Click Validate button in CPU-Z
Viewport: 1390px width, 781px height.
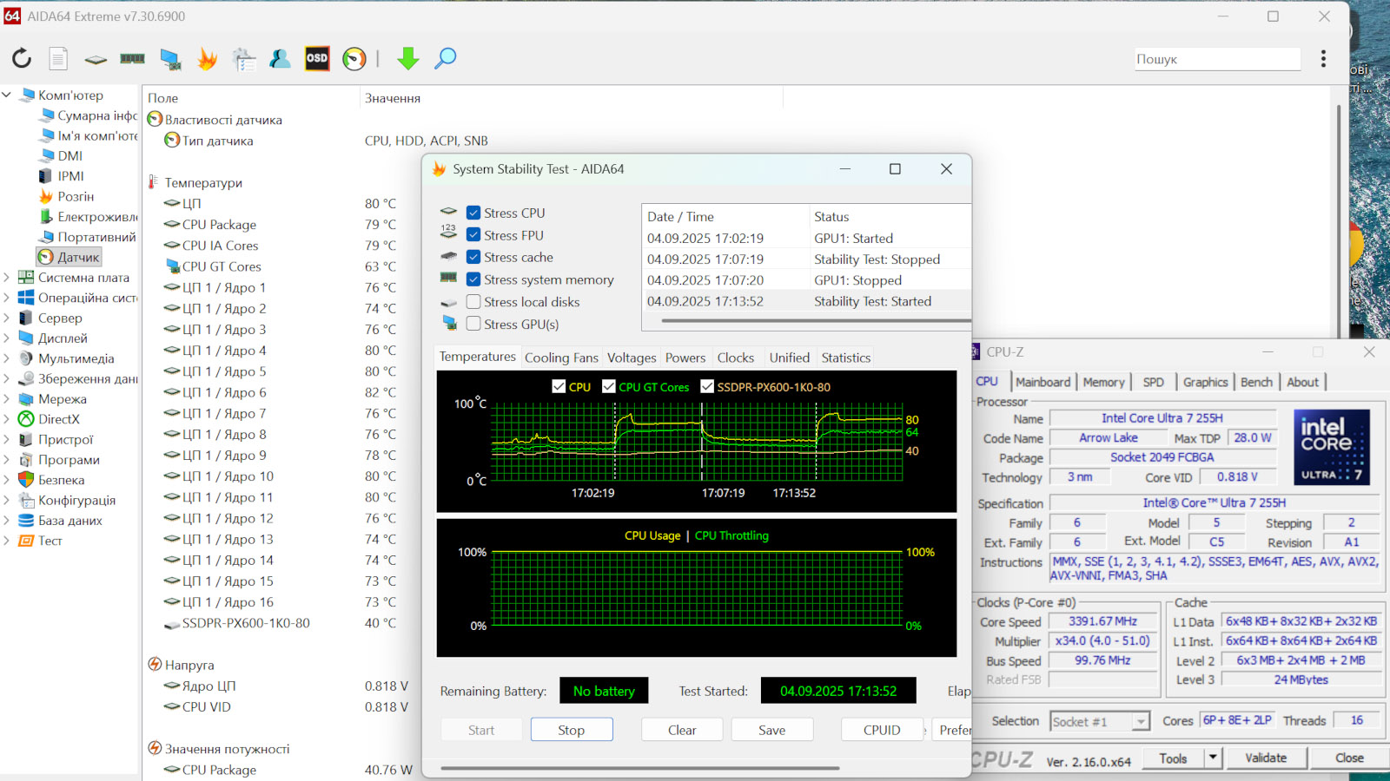coord(1266,758)
